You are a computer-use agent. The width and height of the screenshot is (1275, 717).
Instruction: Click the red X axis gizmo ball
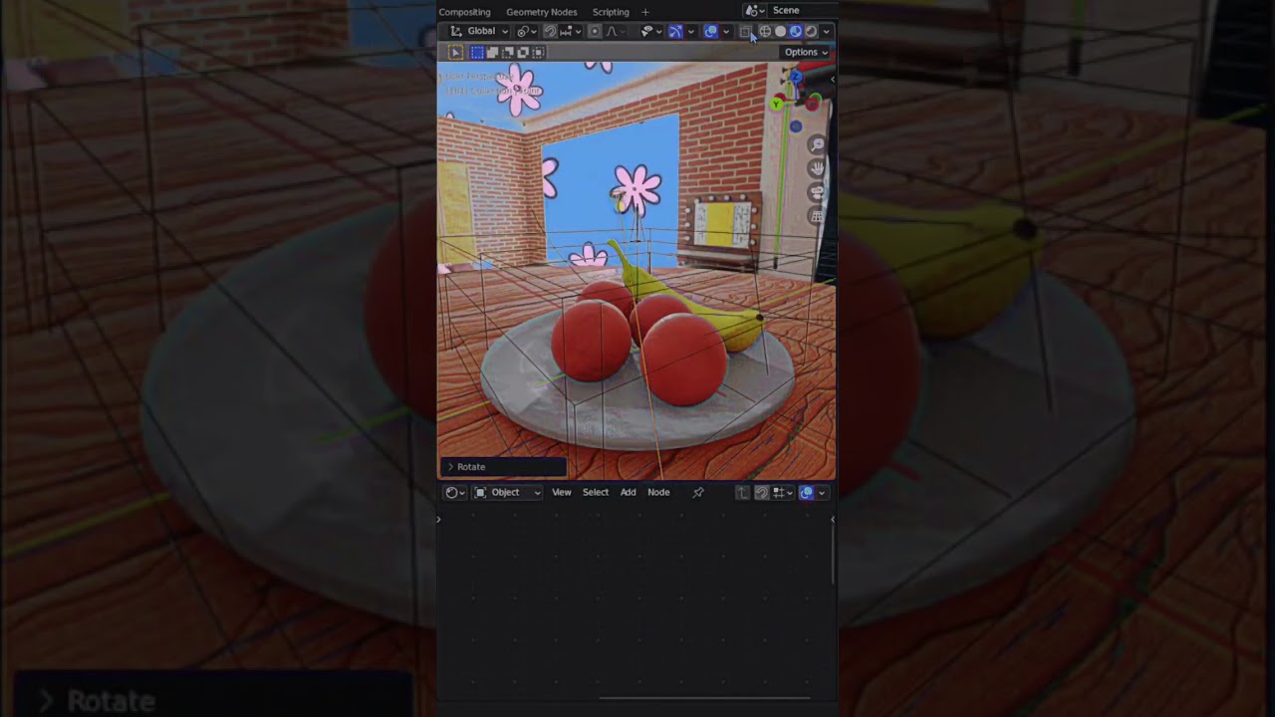(x=813, y=103)
